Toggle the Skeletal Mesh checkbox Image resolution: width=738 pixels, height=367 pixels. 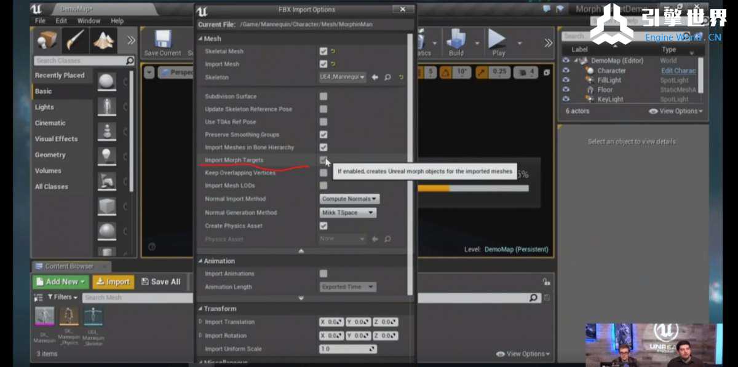[x=323, y=51]
